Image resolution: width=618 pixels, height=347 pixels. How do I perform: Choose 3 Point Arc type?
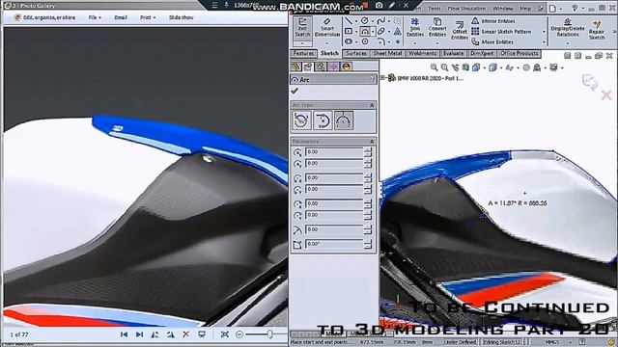tap(344, 120)
